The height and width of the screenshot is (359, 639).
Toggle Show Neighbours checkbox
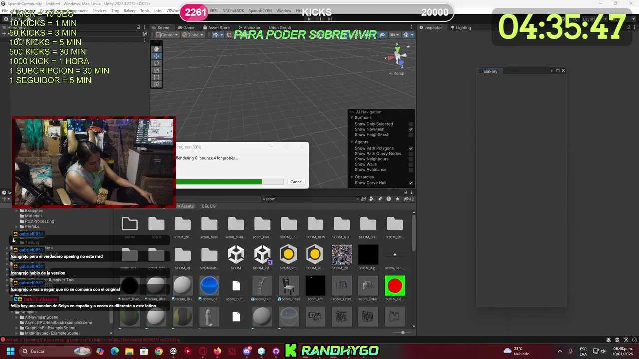411,159
